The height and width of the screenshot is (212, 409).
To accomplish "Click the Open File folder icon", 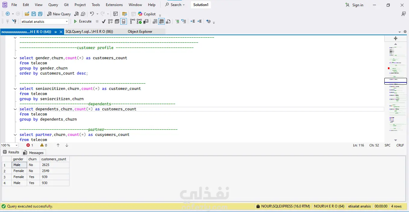I will point(27,14).
